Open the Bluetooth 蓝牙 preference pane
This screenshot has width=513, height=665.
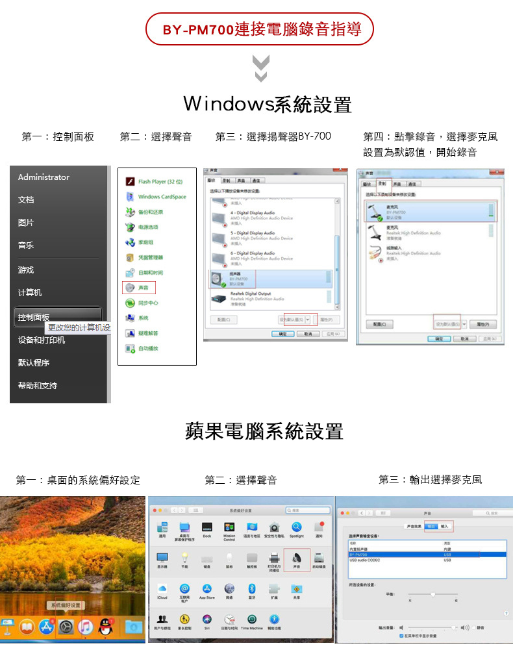(252, 591)
